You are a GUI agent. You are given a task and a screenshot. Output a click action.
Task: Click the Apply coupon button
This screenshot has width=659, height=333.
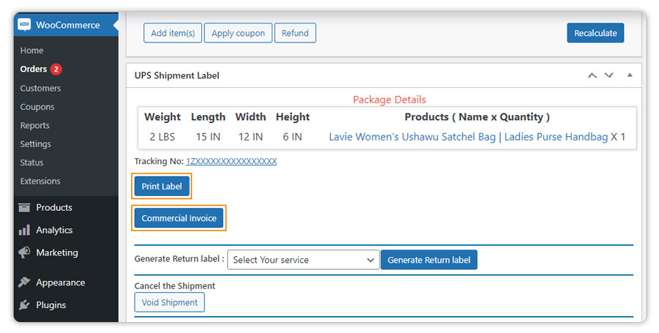pos(238,33)
